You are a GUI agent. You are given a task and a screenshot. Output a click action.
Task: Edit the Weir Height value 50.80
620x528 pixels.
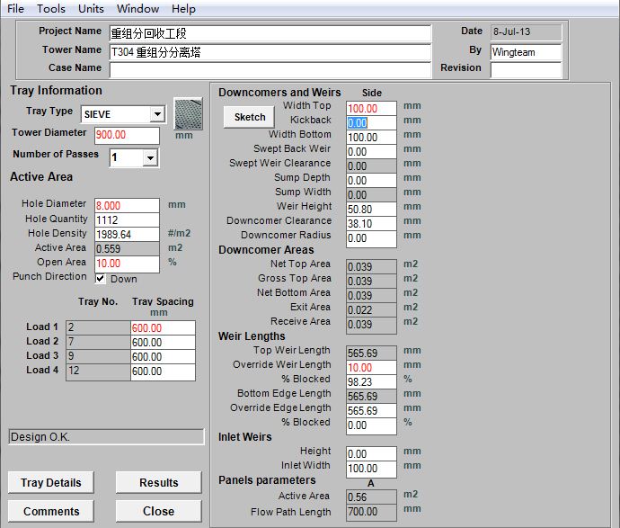371,210
